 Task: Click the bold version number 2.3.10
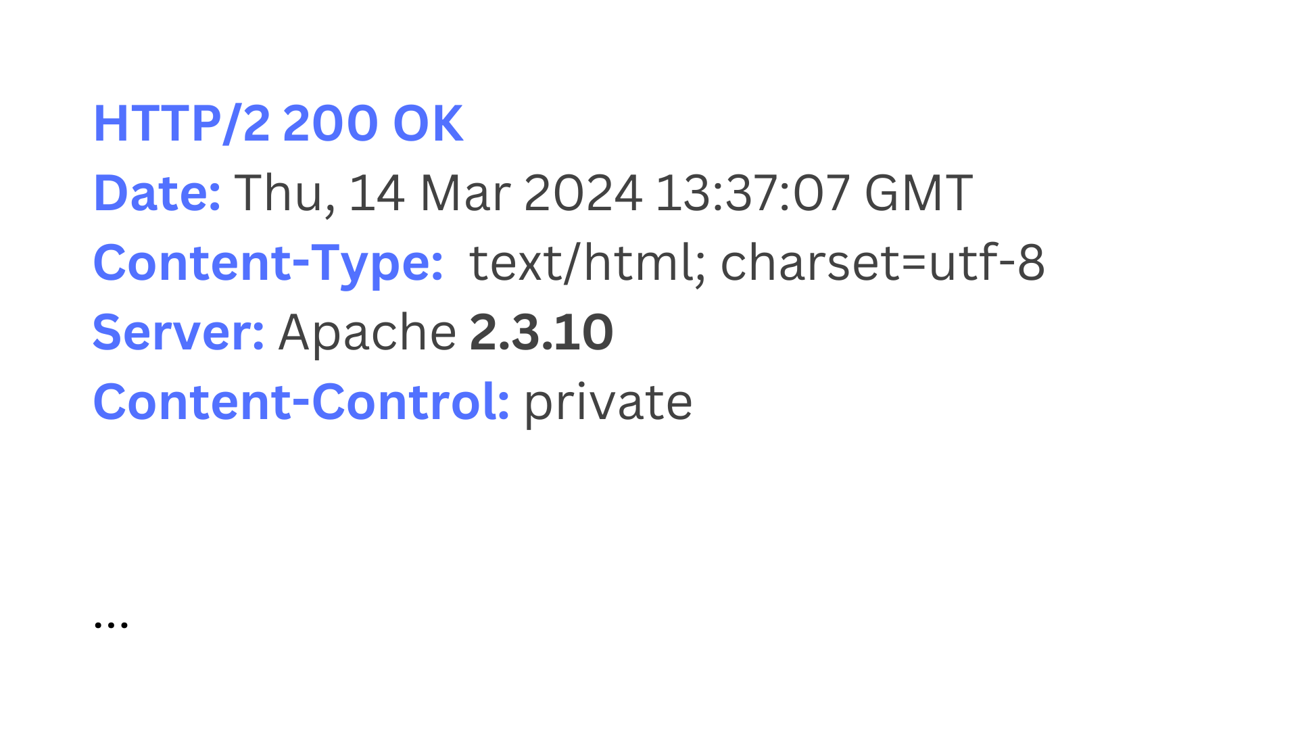542,333
